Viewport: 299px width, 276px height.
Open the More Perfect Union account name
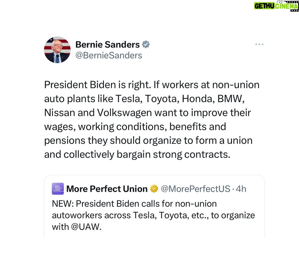[x=107, y=189]
